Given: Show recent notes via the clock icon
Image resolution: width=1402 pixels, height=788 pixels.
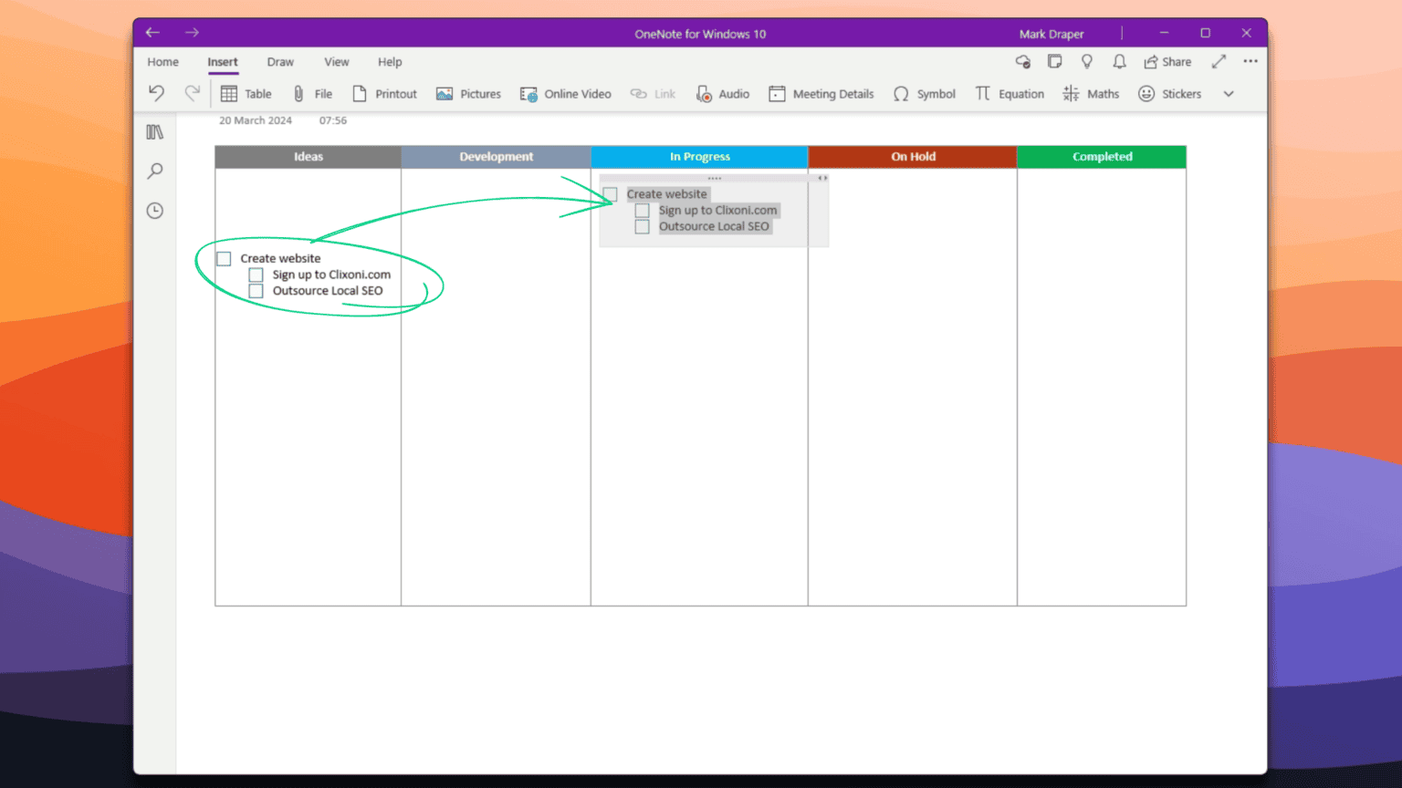Looking at the screenshot, I should coord(155,211).
